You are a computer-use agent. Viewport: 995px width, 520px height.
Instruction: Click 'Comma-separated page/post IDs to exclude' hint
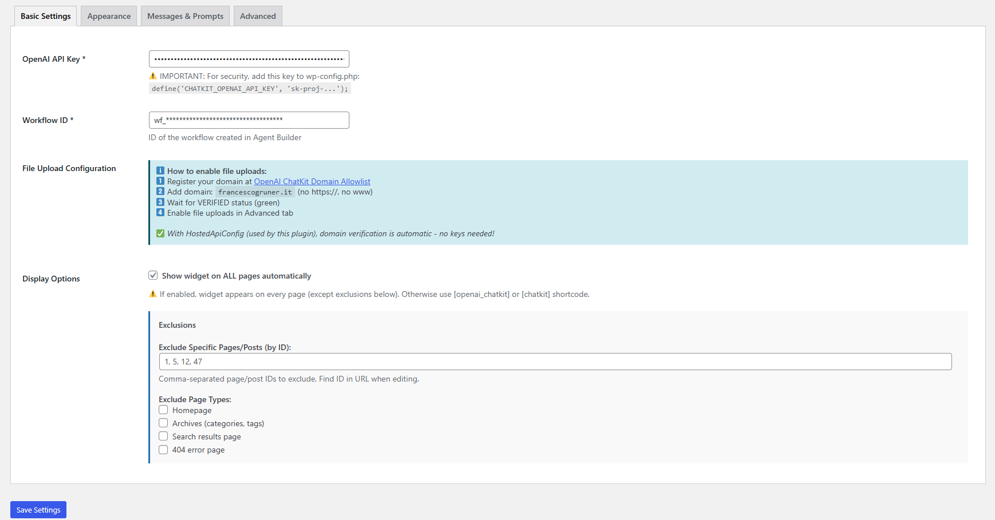click(x=289, y=379)
